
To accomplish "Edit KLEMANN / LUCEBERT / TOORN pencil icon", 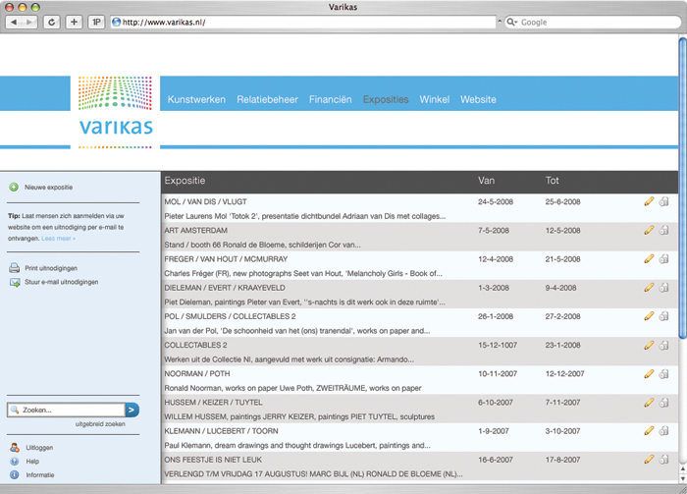I will coord(649,431).
